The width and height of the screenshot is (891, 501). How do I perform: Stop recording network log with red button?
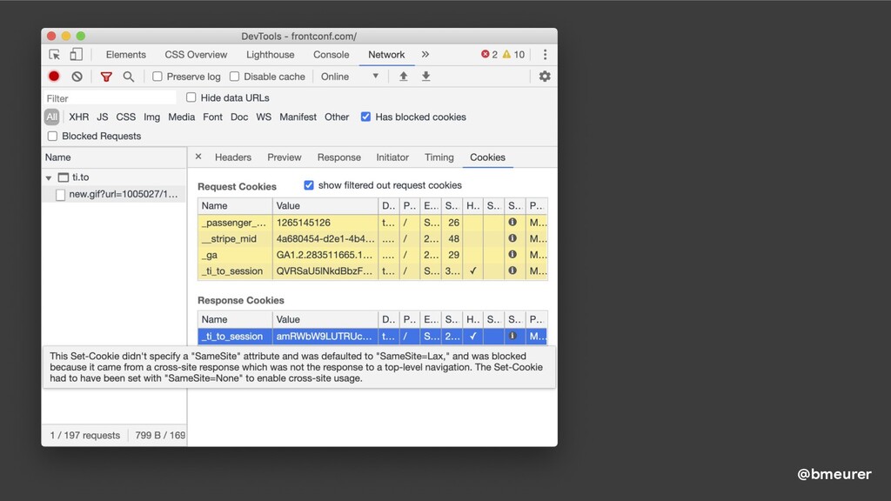tap(54, 77)
